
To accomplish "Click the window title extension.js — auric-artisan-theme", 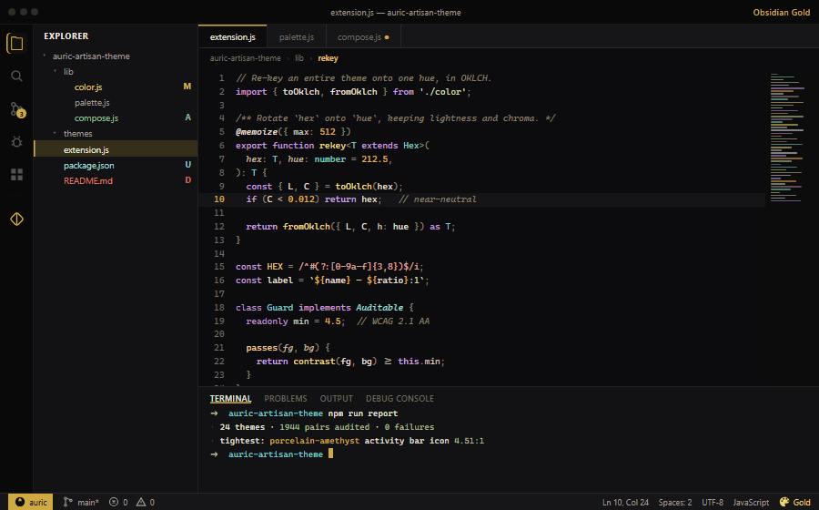I will tap(396, 13).
